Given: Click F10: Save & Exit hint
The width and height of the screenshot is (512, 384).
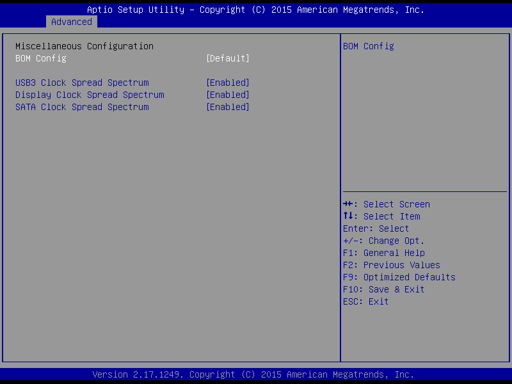Looking at the screenshot, I should click(383, 289).
